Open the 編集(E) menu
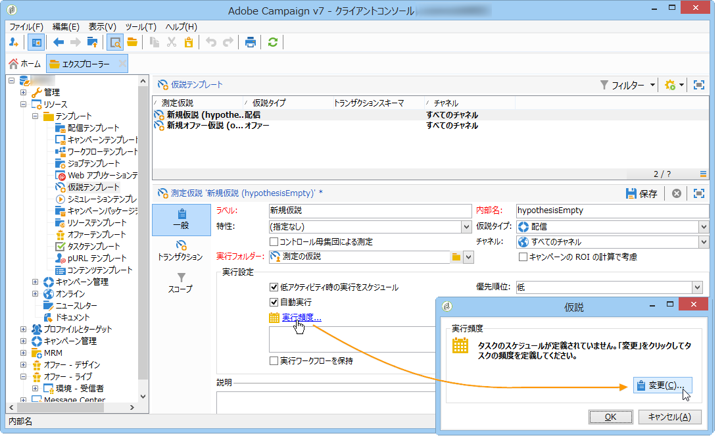The height and width of the screenshot is (444, 726). [x=66, y=27]
